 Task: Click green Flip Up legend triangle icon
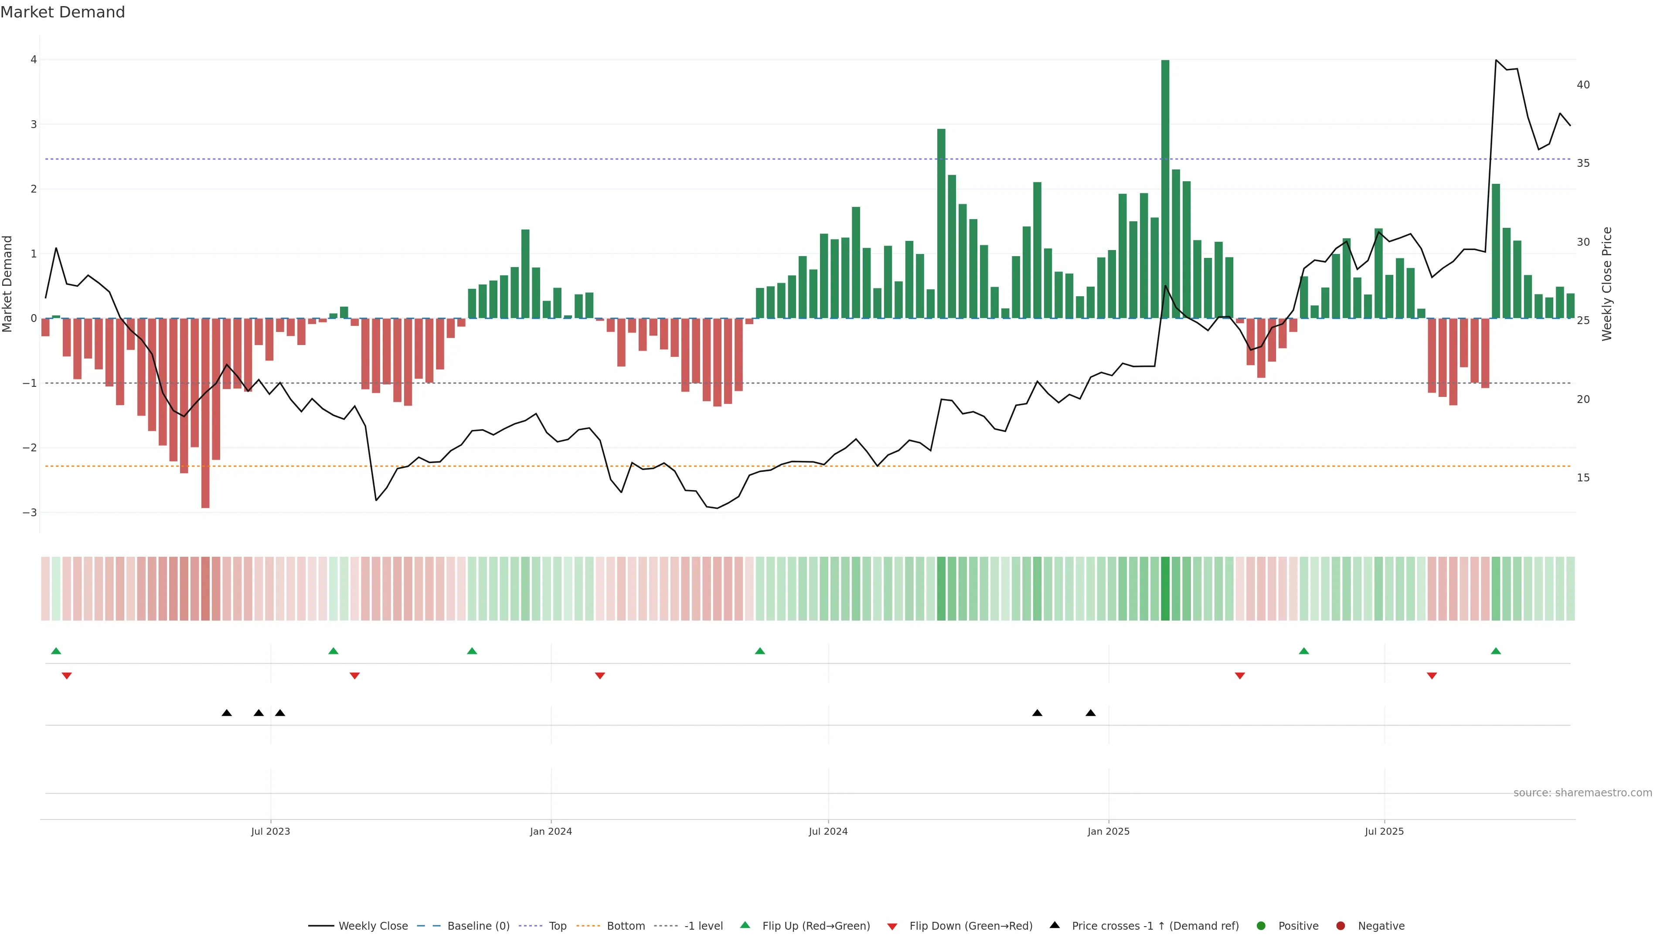pyautogui.click(x=745, y=925)
